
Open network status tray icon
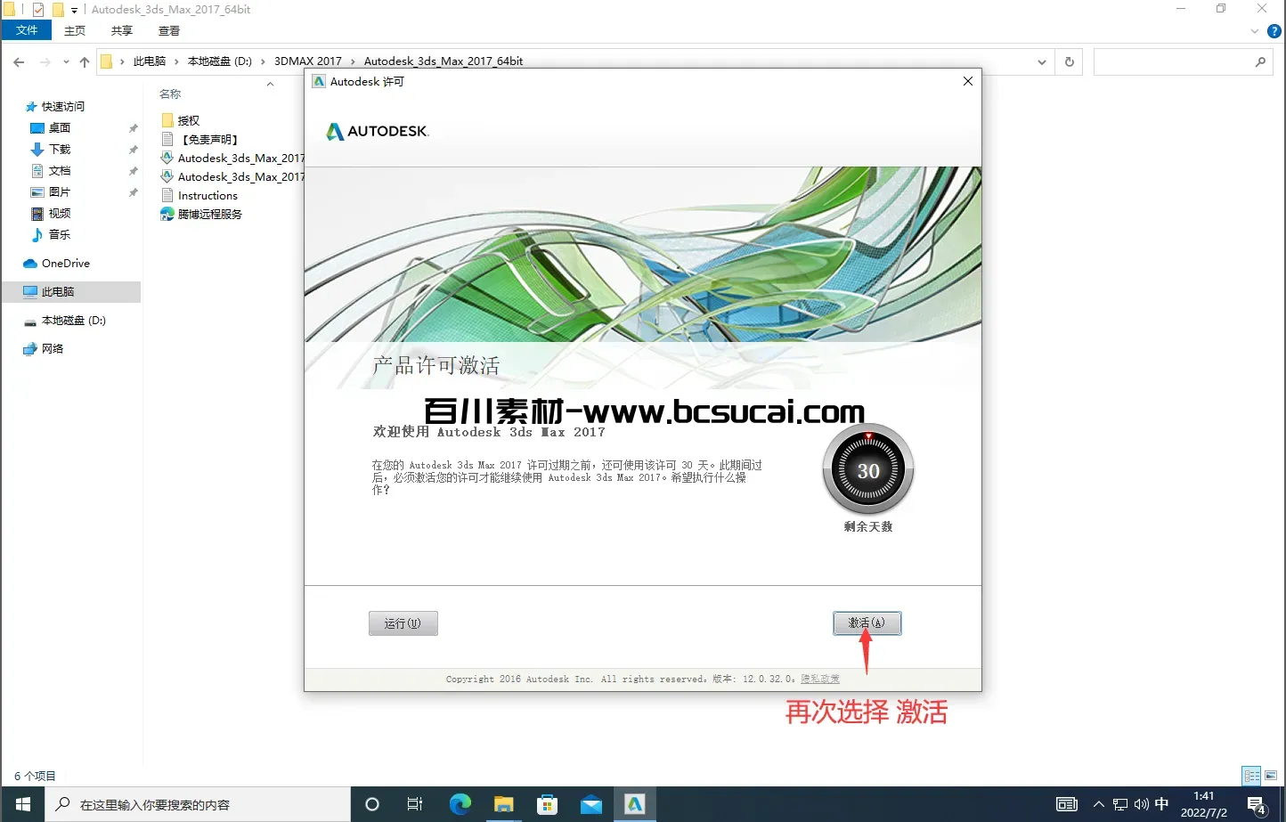[x=1119, y=804]
